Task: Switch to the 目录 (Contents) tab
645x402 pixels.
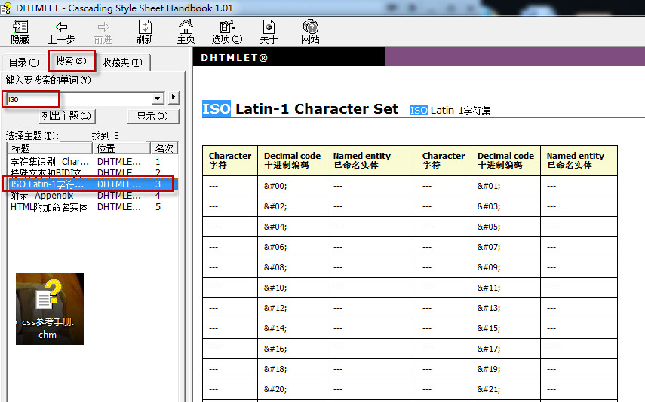Action: tap(23, 62)
